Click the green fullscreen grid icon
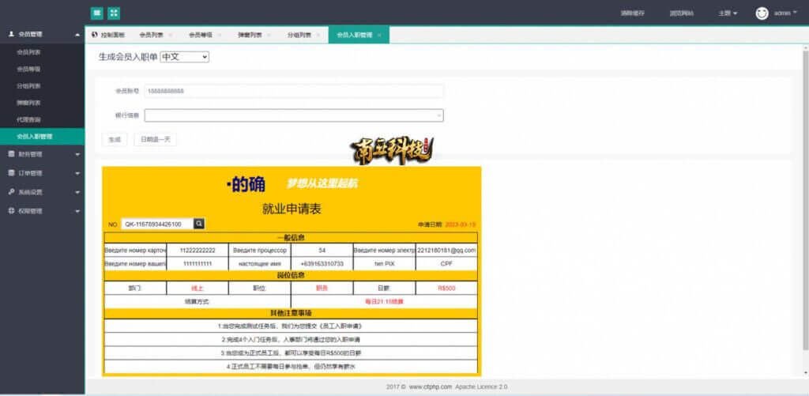Screen dimensions: 809x396 coord(114,13)
